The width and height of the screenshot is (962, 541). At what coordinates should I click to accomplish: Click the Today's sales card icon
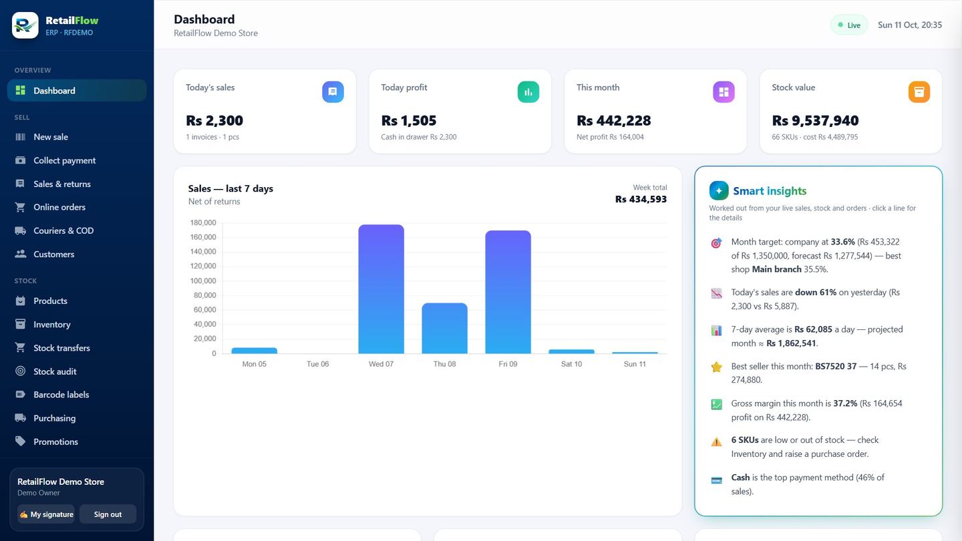pyautogui.click(x=333, y=92)
